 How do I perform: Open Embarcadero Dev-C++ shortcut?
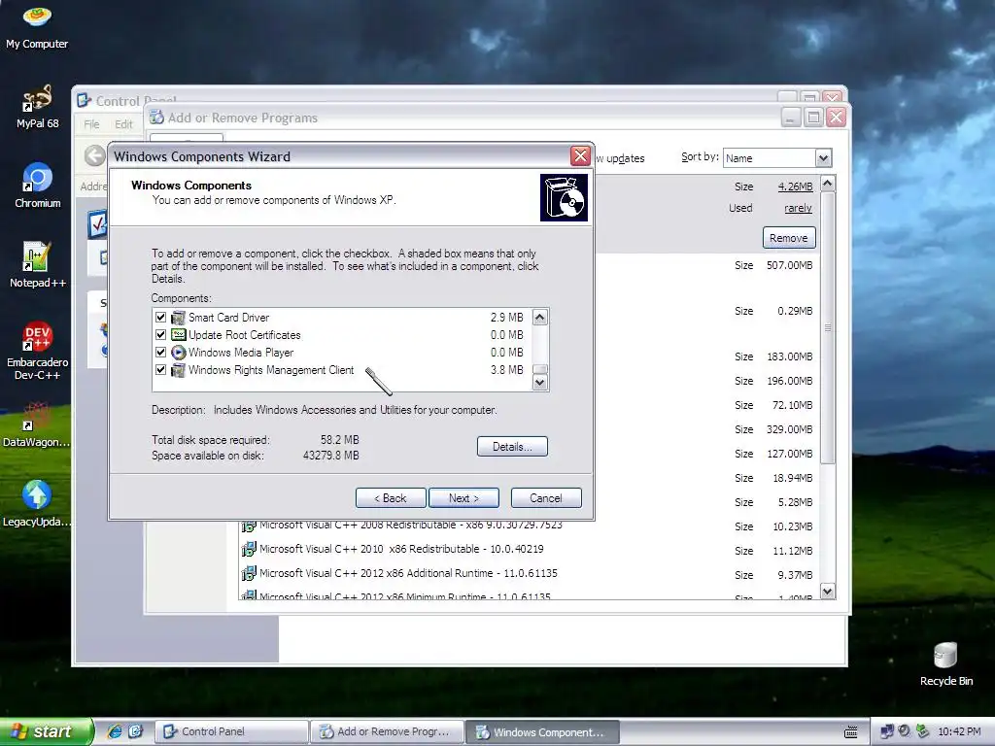(x=37, y=350)
